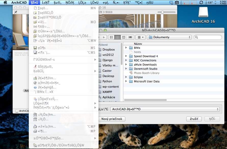Image resolution: width=227 pixels, height=149 pixels.
Task: Choose the new-project item with shortcut ⌘N
Action: click(64, 8)
